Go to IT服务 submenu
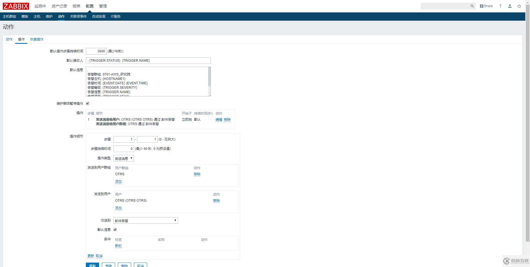 point(116,17)
